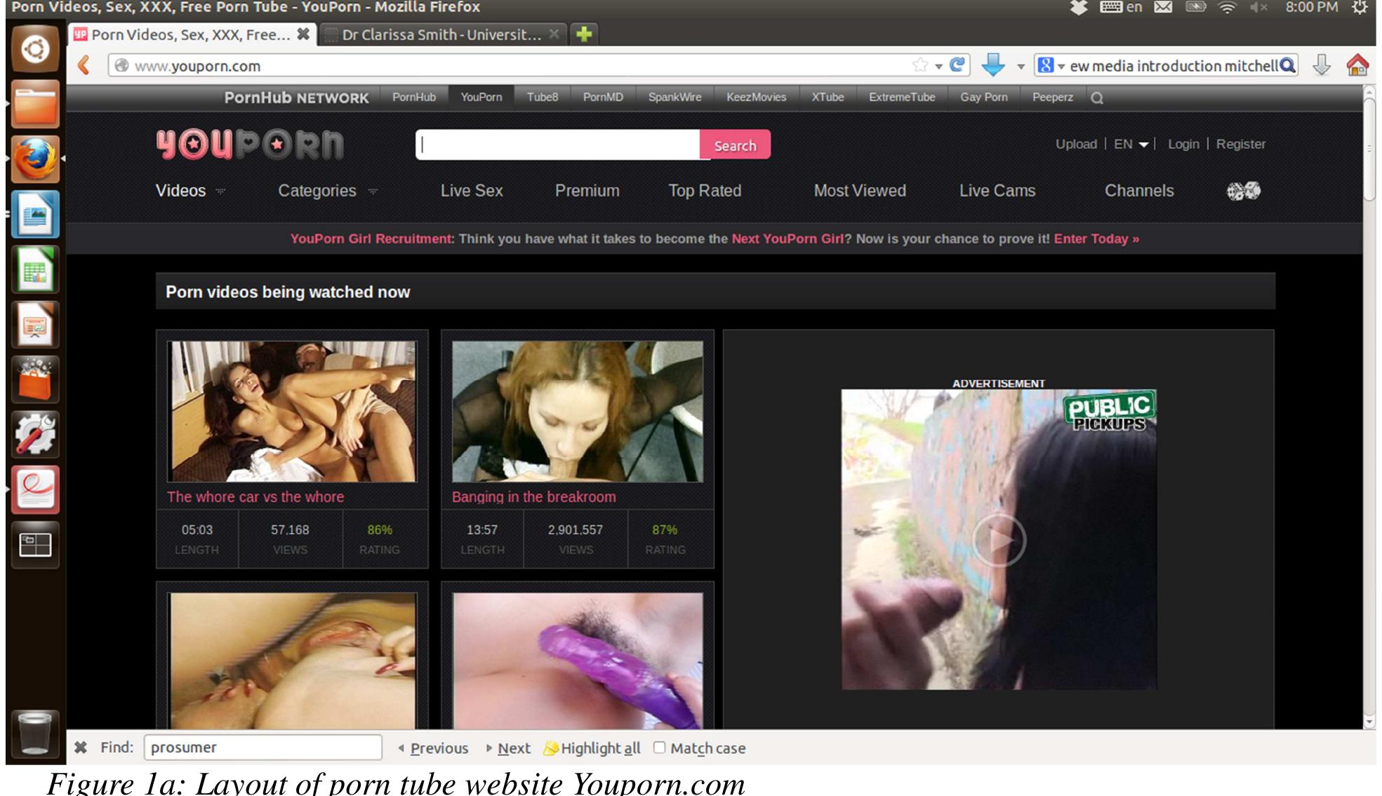Click the network bar magnifier icon

coord(1097,98)
